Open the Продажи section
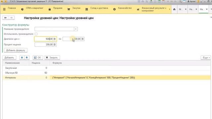The width and height of the screenshot is (212, 119). click(x=58, y=8)
